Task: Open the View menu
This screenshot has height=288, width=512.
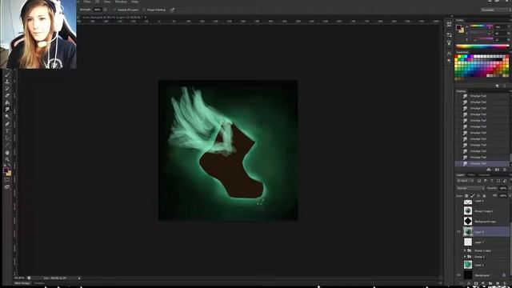Action: click(106, 2)
